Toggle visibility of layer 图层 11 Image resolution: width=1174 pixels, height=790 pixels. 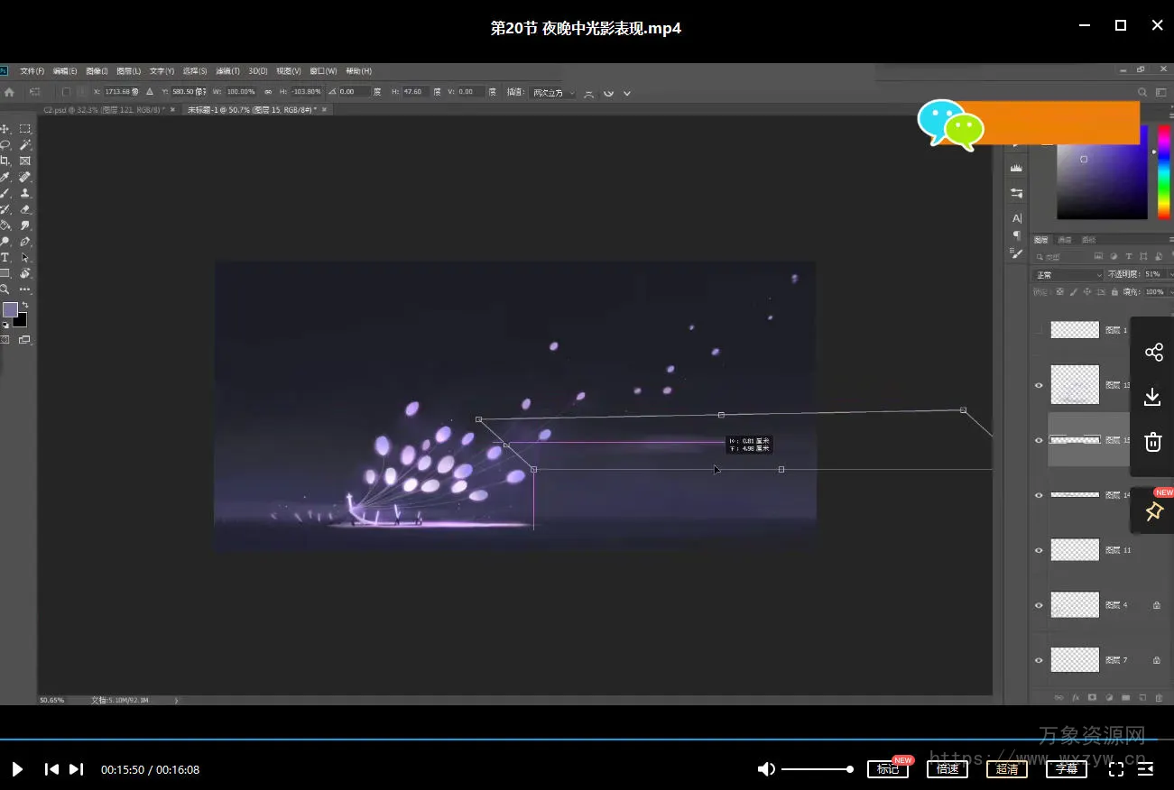click(x=1039, y=550)
